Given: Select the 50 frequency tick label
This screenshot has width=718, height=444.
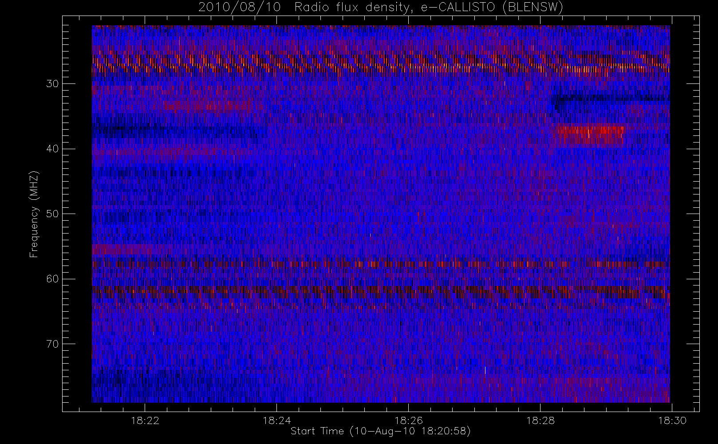Looking at the screenshot, I should 52,214.
